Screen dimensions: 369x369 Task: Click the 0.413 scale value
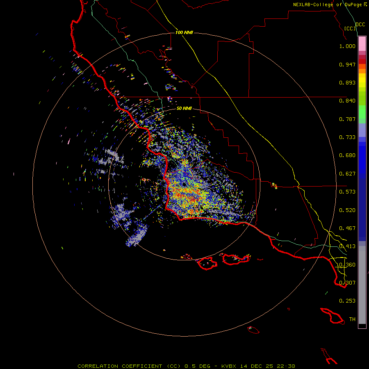pyautogui.click(x=347, y=246)
